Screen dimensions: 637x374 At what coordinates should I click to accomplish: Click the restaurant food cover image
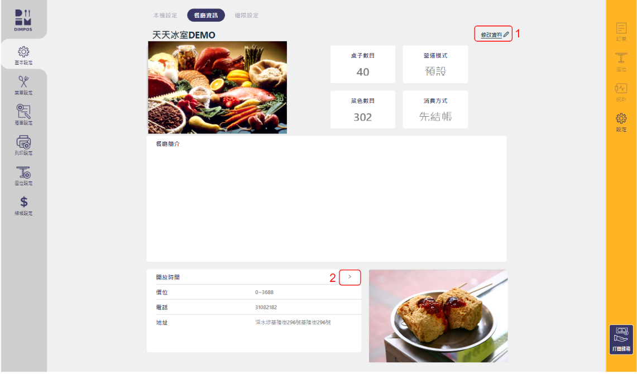(x=217, y=87)
